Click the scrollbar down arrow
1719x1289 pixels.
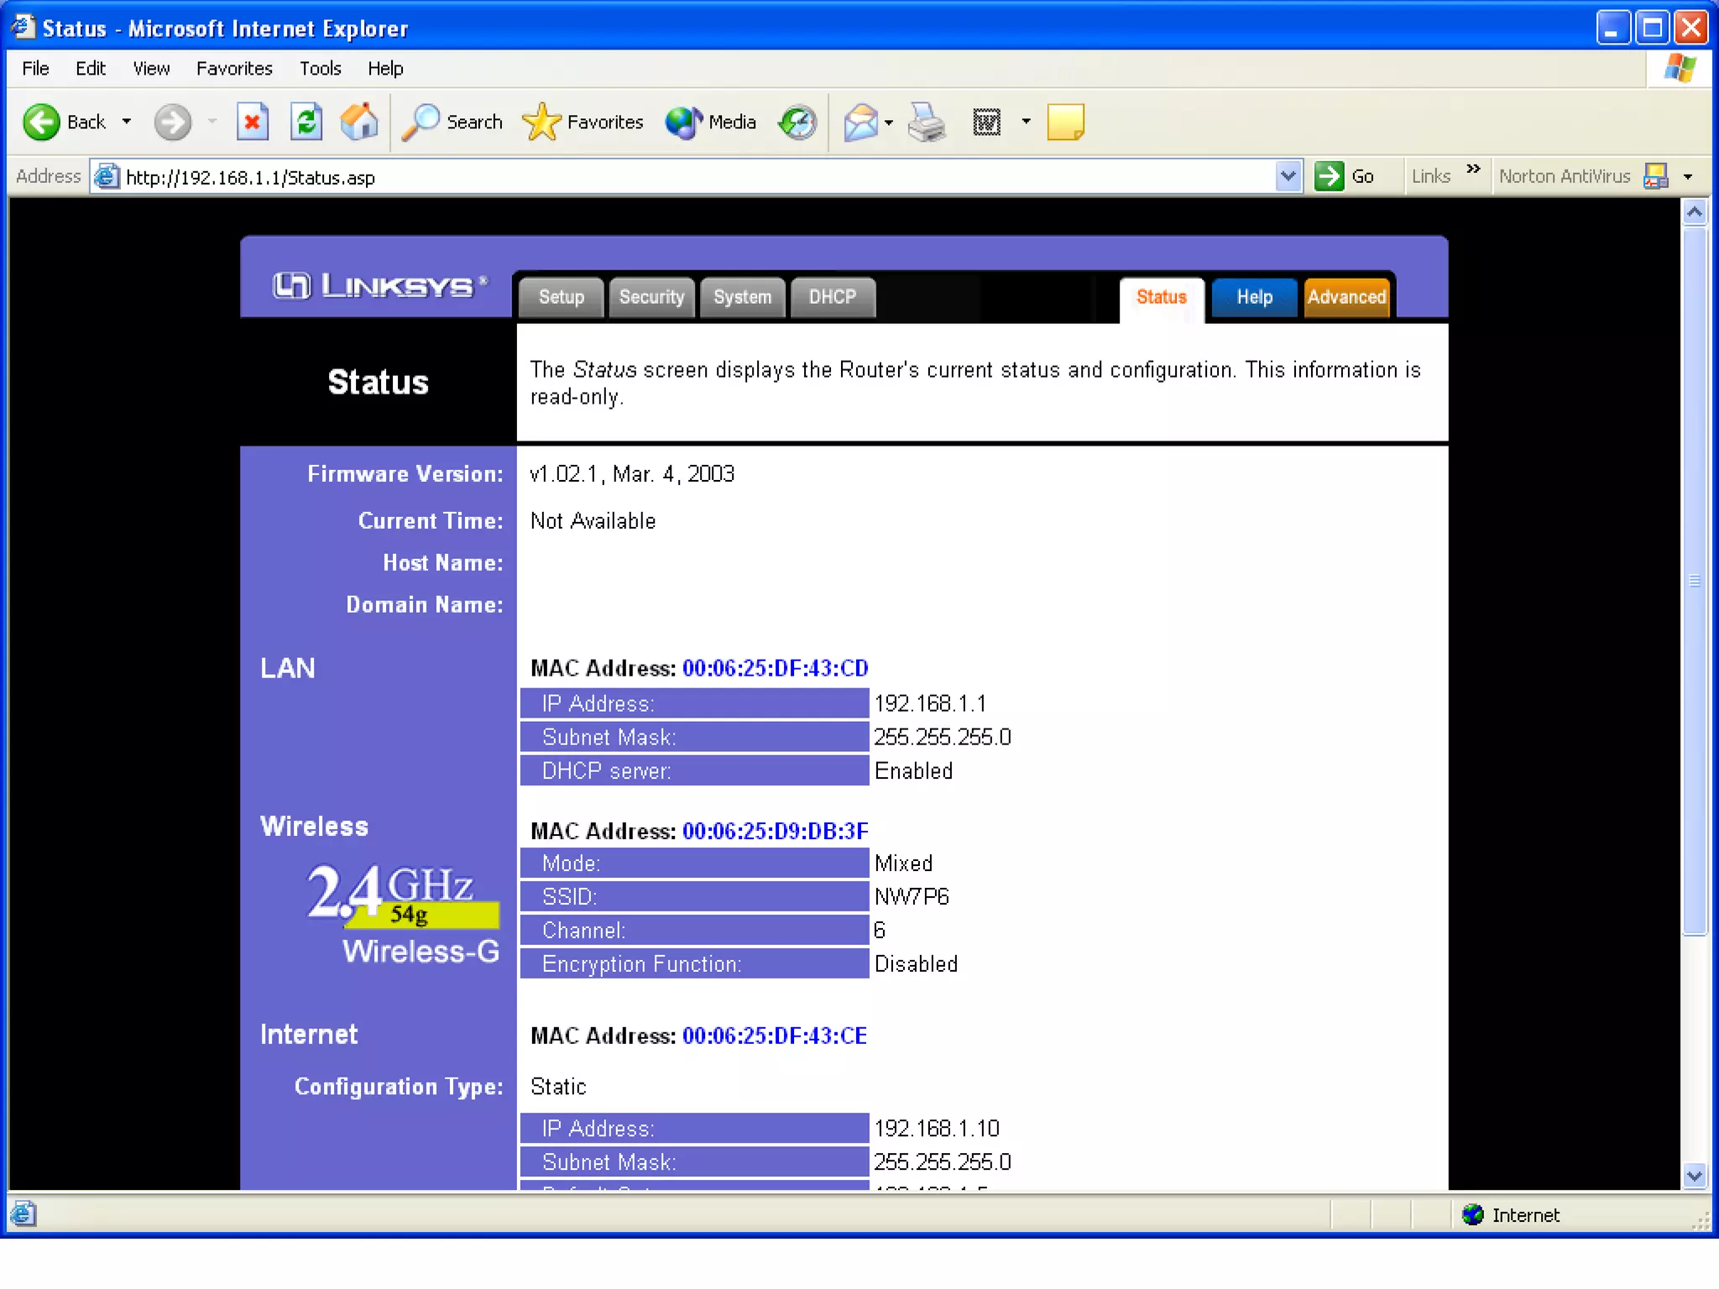click(1694, 1176)
